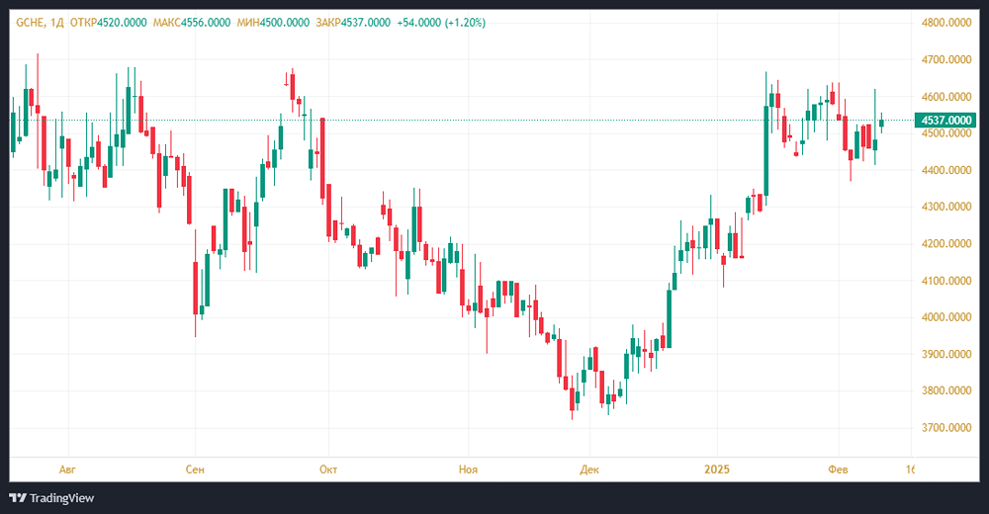The height and width of the screenshot is (514, 989).
Task: Click the 4500.0000 price axis label
Action: click(946, 133)
